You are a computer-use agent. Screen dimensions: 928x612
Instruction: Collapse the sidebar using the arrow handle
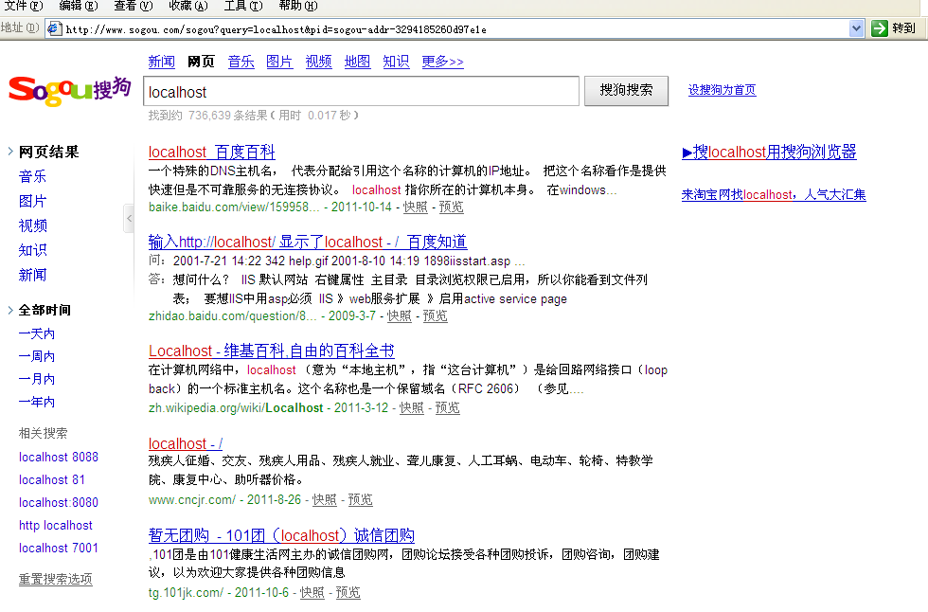129,219
